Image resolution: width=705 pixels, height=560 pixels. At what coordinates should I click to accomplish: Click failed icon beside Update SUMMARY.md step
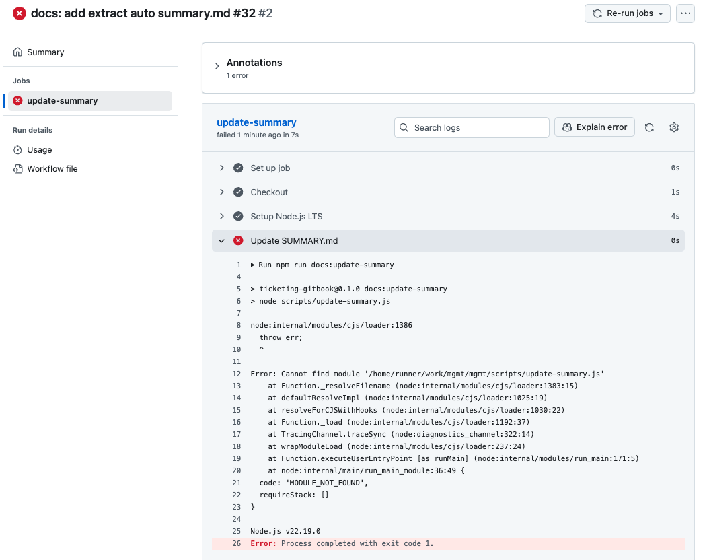click(238, 241)
